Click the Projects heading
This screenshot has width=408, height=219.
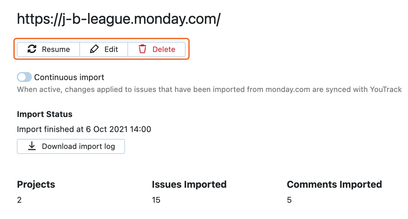(x=36, y=185)
